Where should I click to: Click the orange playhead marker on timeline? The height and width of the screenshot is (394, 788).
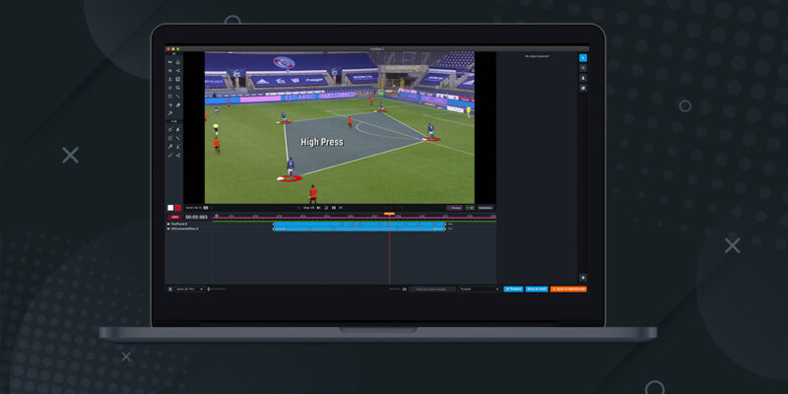click(389, 215)
